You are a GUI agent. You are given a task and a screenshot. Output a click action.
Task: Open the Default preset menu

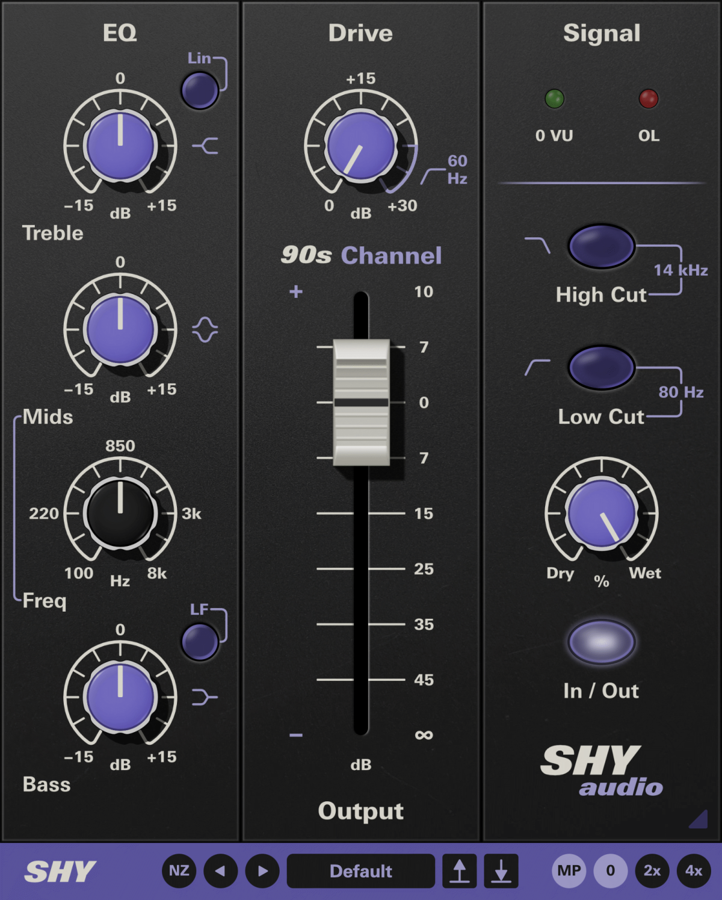click(x=361, y=871)
